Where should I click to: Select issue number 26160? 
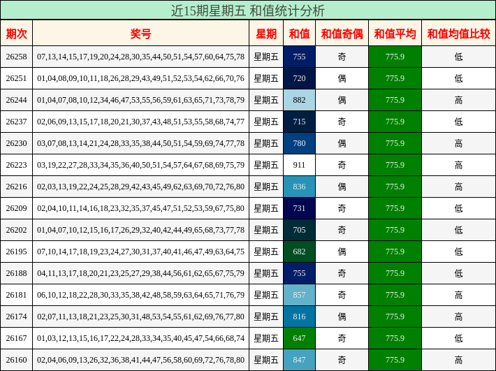pyautogui.click(x=17, y=360)
